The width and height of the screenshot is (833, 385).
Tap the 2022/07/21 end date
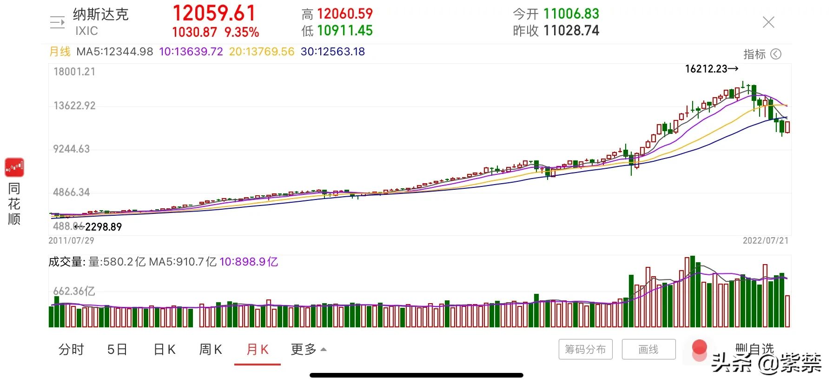tap(766, 240)
